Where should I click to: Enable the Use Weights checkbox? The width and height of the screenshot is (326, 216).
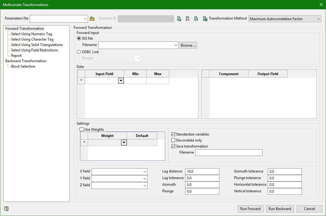click(x=81, y=129)
